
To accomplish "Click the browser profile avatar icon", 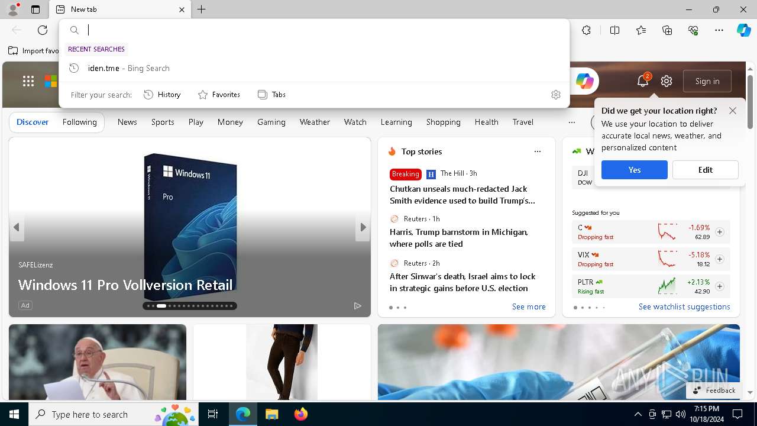I will click(x=12, y=9).
